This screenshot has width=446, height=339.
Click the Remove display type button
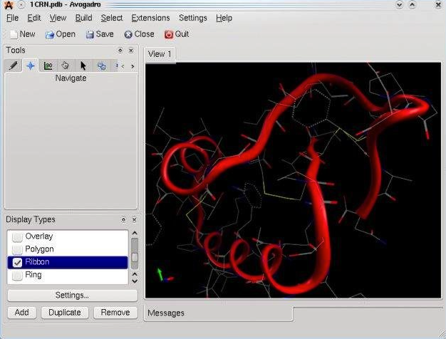(x=115, y=313)
